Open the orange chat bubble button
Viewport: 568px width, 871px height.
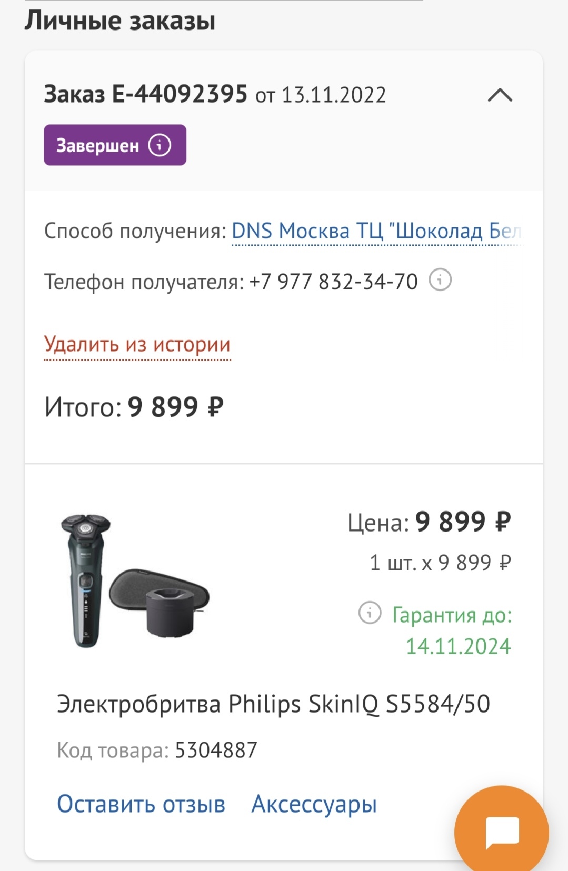click(x=502, y=833)
